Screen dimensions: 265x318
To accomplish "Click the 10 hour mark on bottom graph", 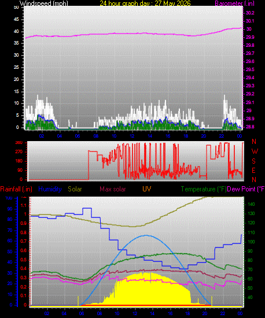I will [x=117, y=313].
